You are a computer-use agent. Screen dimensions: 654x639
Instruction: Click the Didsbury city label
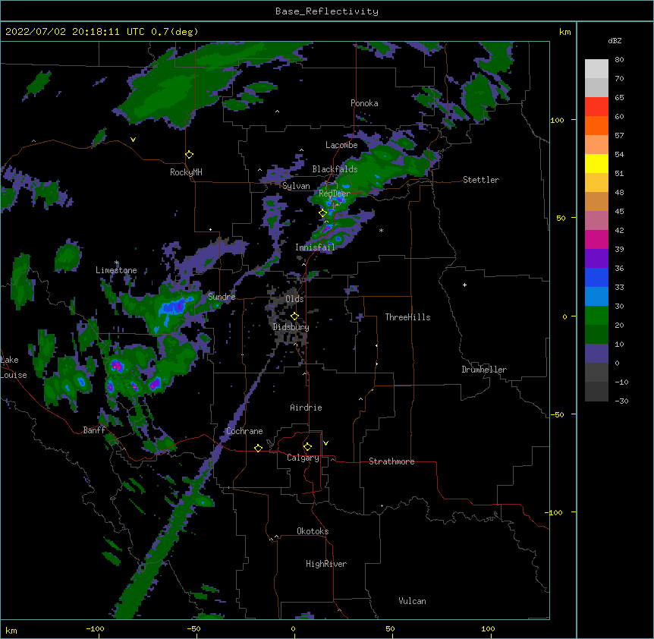[291, 327]
